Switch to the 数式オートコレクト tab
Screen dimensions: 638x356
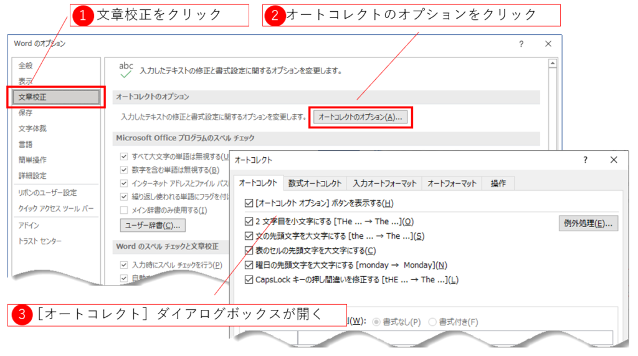click(x=315, y=183)
